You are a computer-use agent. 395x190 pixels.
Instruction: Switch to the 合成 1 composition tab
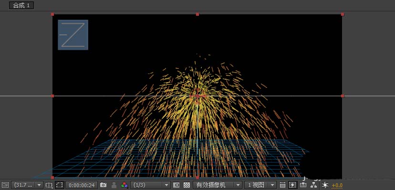point(21,5)
